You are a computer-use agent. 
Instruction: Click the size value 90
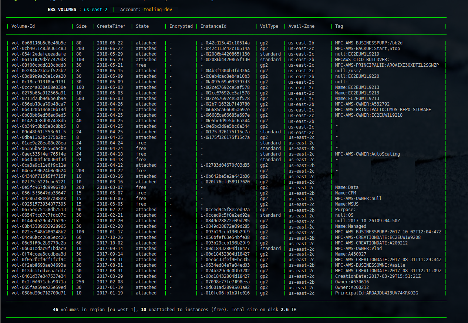[x=79, y=210]
